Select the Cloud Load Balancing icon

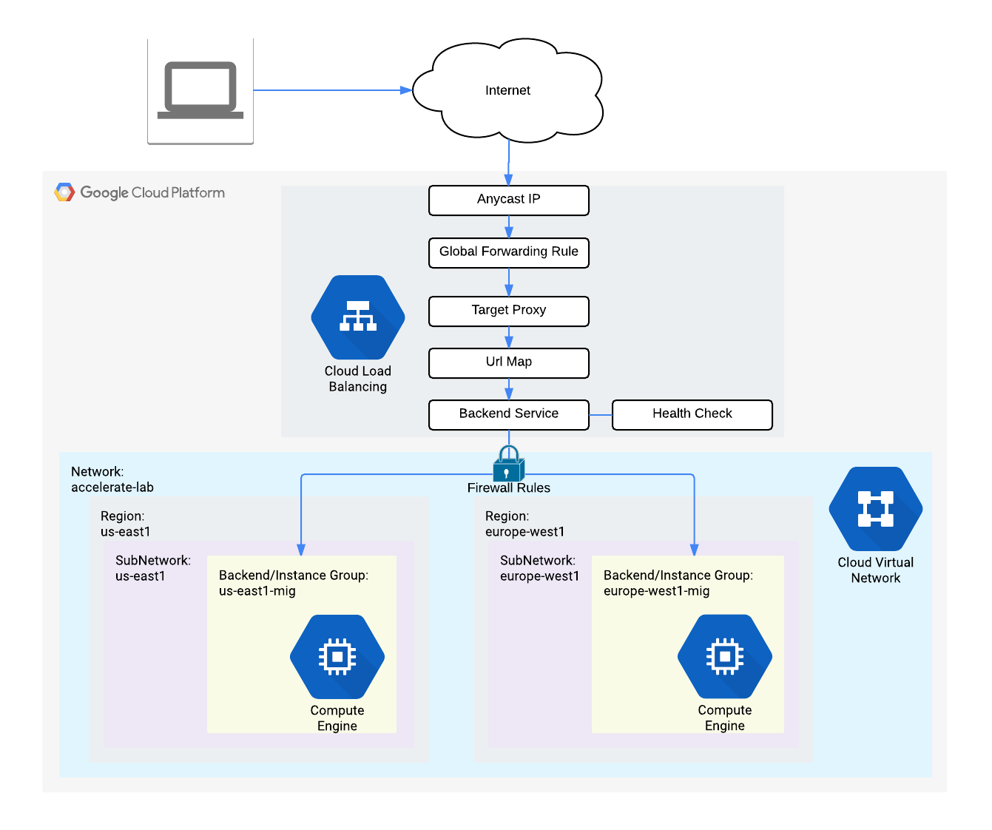coord(357,317)
